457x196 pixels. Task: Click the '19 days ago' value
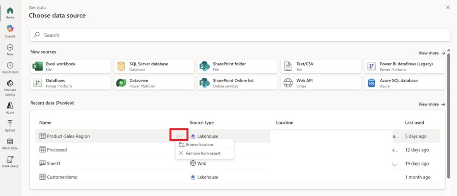(417, 164)
